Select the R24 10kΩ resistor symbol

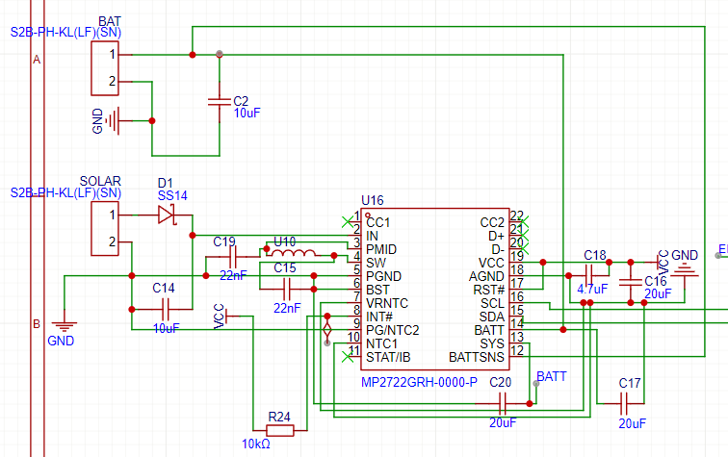click(280, 429)
